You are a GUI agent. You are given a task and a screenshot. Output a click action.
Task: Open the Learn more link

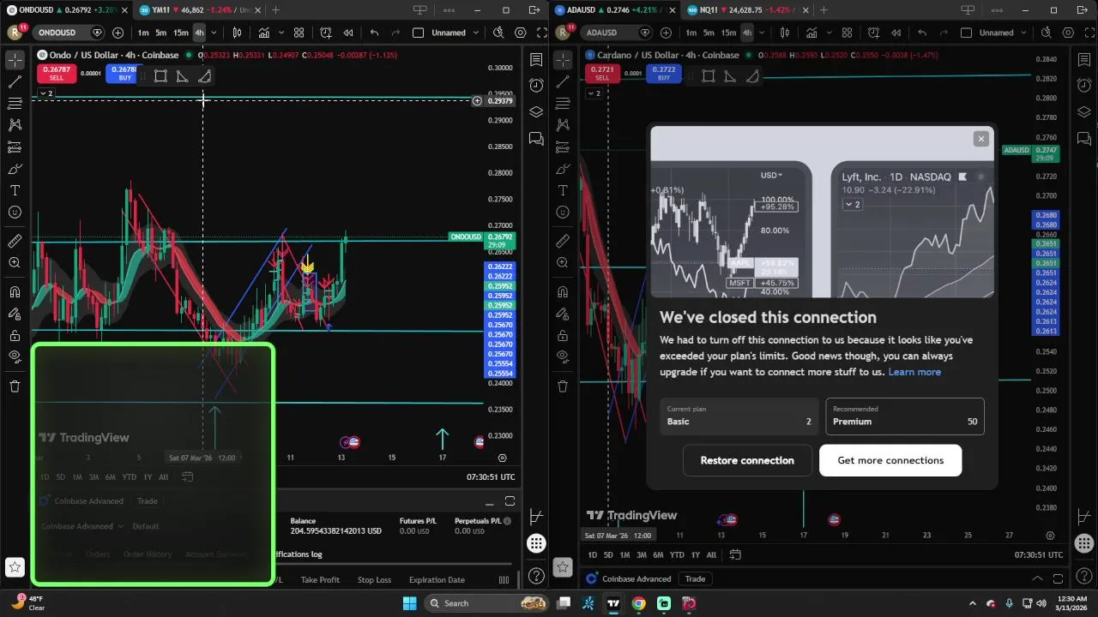coord(914,372)
